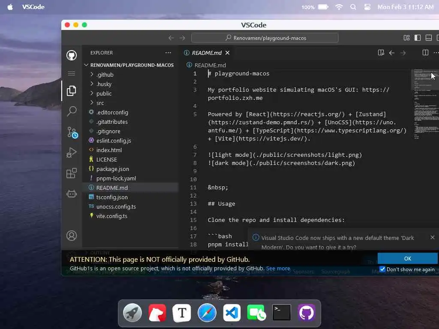The height and width of the screenshot is (329, 439).
Task: Click the VSCode menu bar item
Action: tap(33, 7)
